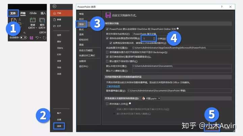
Task: Check the don't show Backstage with keyboard shortcuts checkbox
Action: (107, 52)
